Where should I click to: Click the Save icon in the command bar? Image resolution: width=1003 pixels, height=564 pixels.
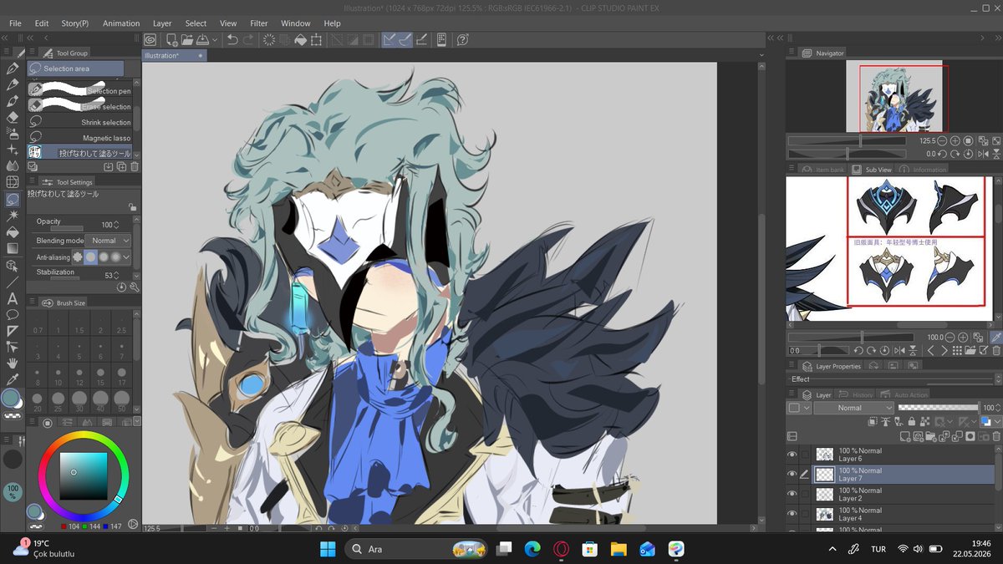tap(203, 39)
